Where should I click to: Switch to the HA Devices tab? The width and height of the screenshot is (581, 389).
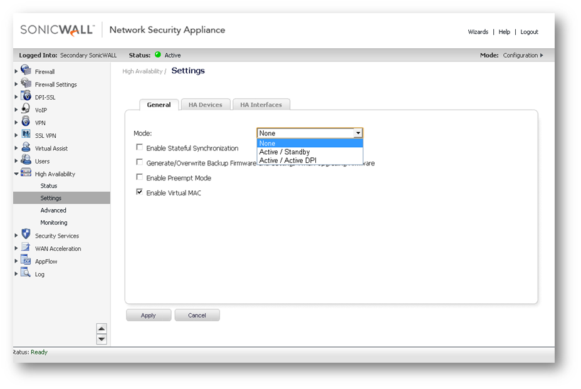coord(206,105)
